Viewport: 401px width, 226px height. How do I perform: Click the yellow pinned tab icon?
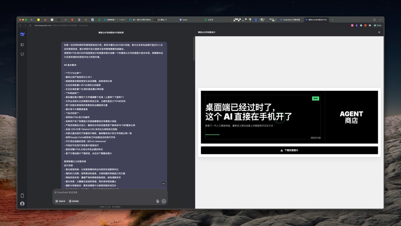coord(39,20)
